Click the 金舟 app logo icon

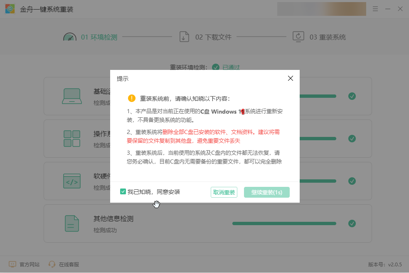point(10,9)
